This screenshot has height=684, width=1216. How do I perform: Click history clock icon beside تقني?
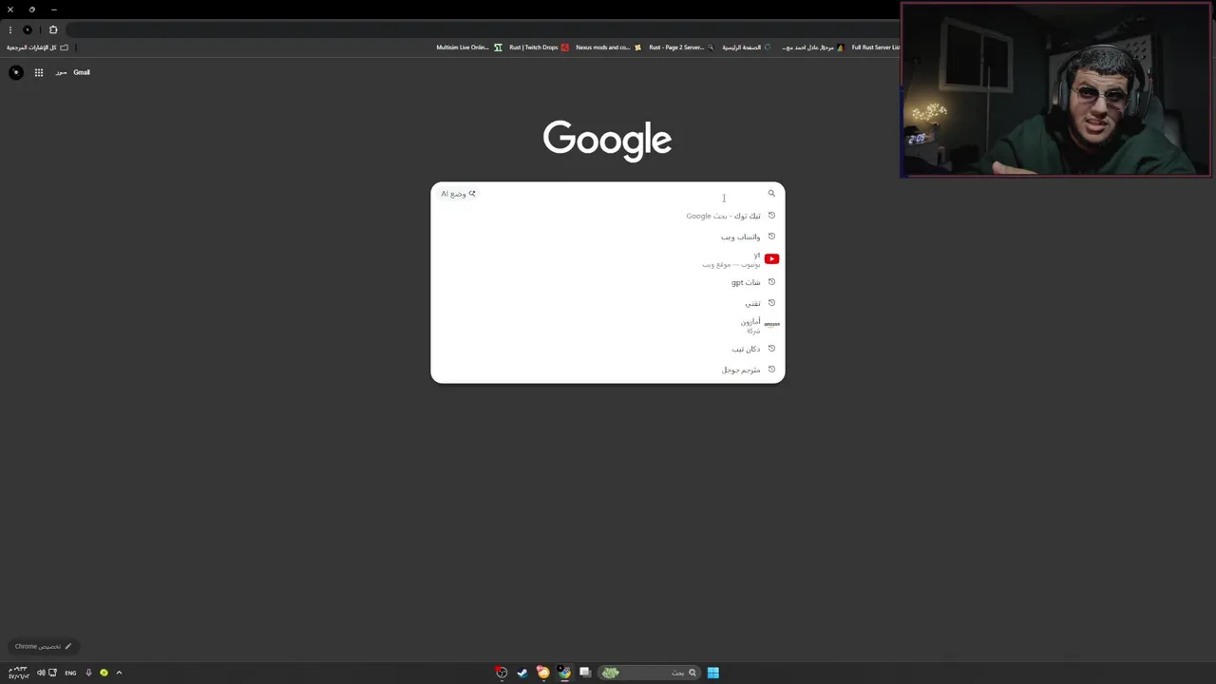pyautogui.click(x=771, y=303)
